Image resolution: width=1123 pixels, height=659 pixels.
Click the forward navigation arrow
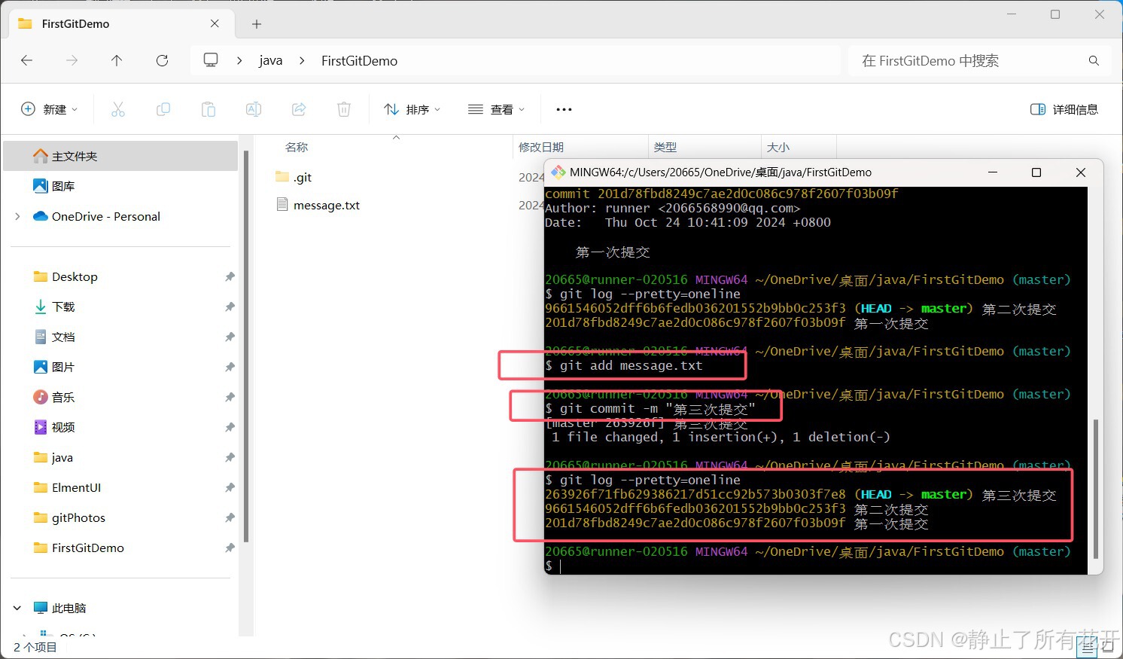[x=72, y=60]
